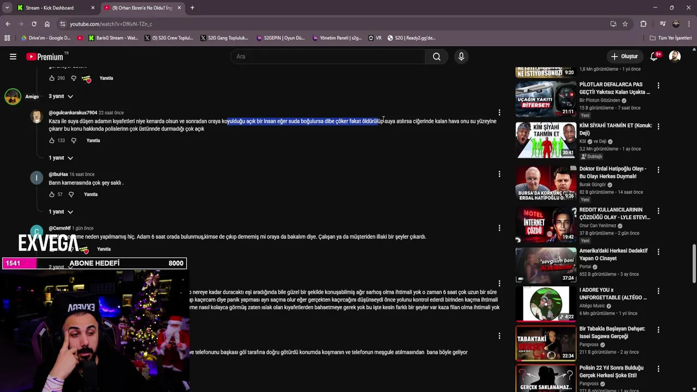Screen dimensions: 697x392
Task: Dislike @IbuHas's comment
Action: [x=71, y=194]
